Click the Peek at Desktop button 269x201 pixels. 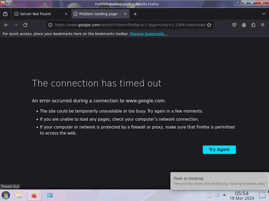click(x=262, y=195)
